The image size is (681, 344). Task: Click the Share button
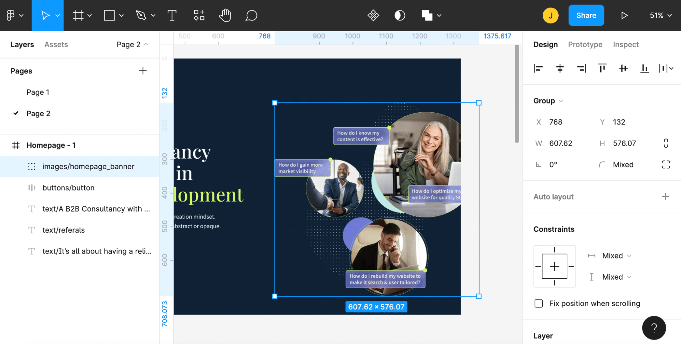(x=586, y=16)
